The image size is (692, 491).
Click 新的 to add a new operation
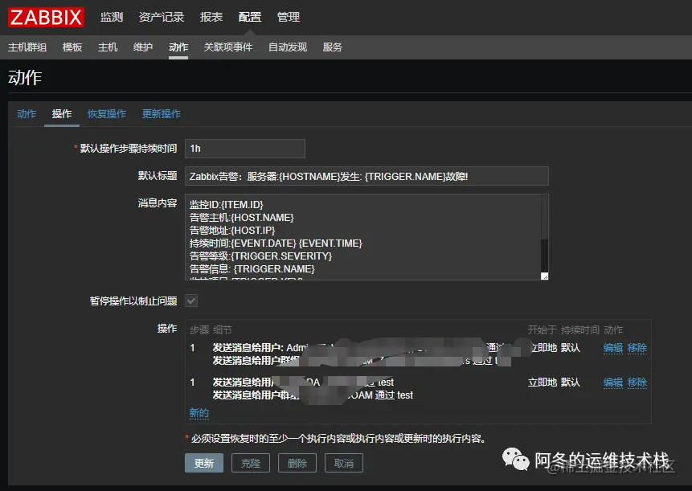pyautogui.click(x=199, y=412)
